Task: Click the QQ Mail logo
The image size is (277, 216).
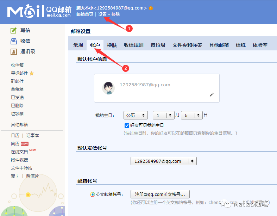Action: coord(39,11)
